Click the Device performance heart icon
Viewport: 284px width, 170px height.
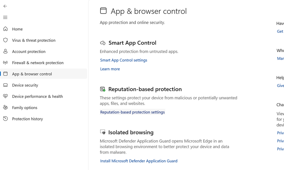[x=5, y=96]
